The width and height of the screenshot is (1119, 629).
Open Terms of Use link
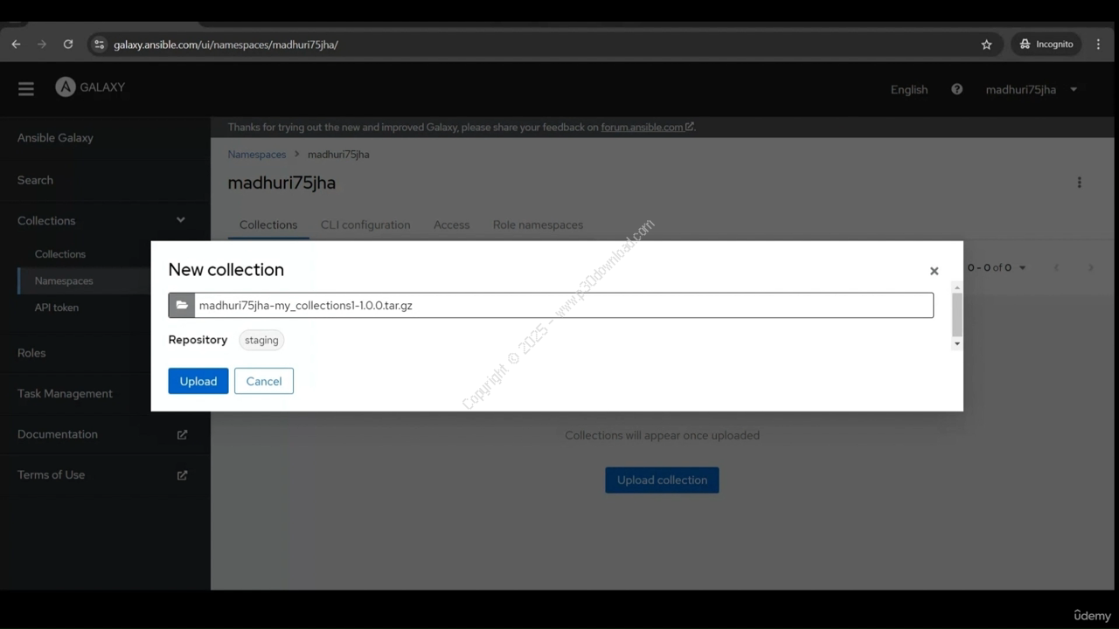point(51,475)
